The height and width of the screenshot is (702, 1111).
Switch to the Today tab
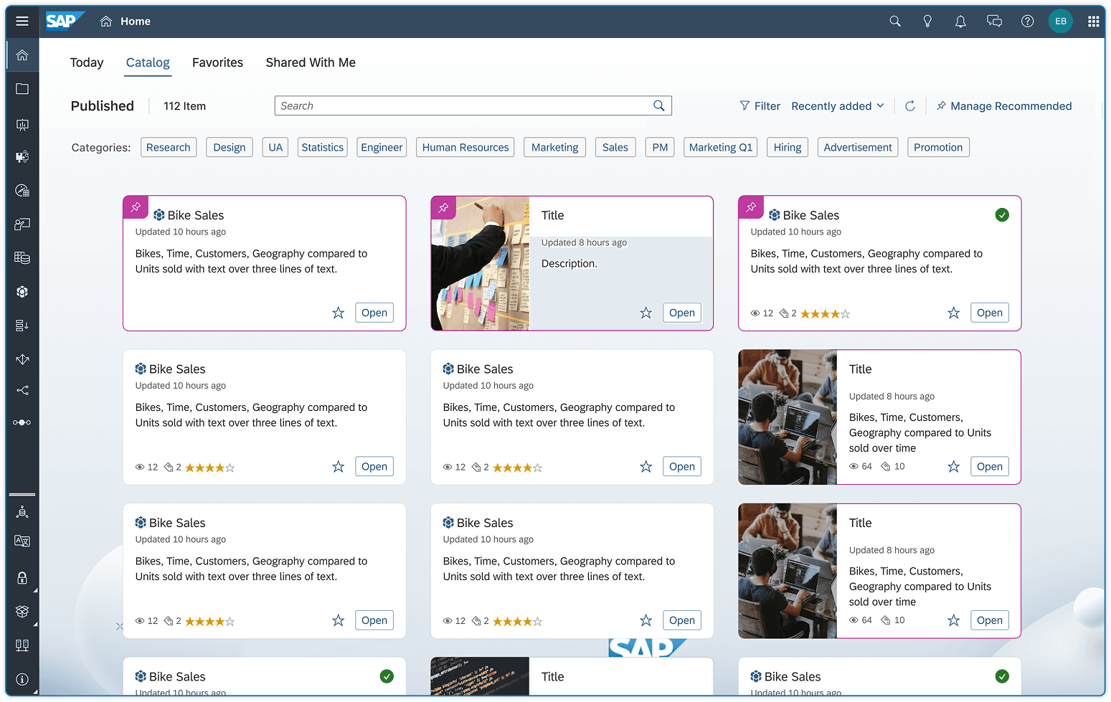point(87,62)
